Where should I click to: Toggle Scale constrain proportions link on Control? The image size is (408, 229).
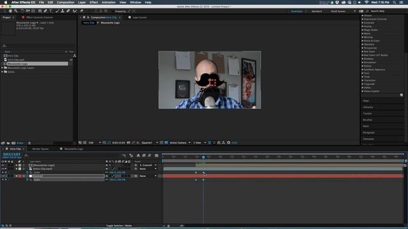click(106, 179)
